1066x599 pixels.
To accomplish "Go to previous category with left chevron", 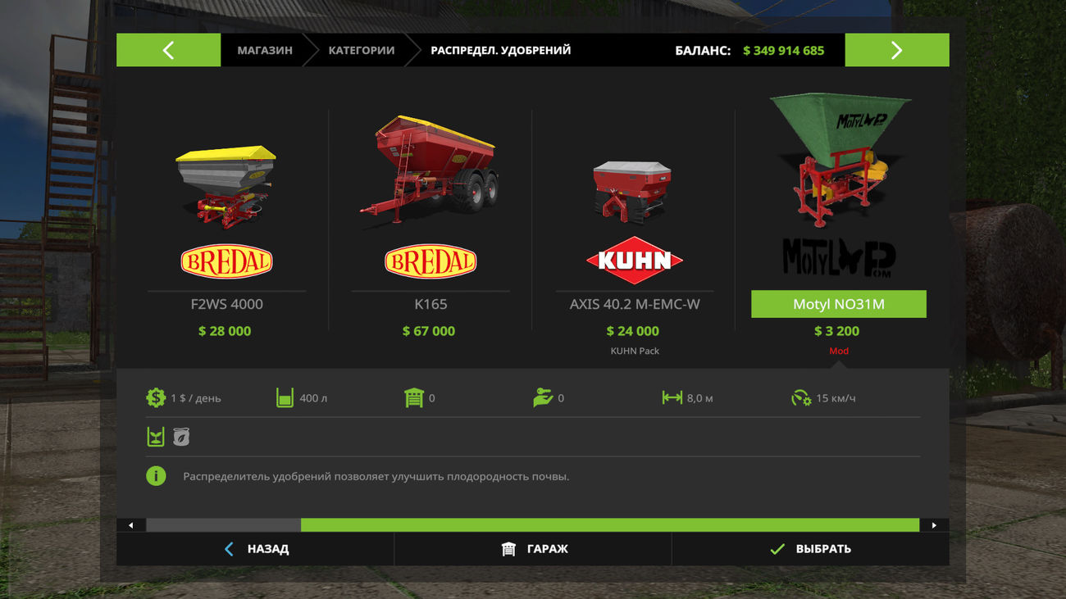I will click(168, 50).
